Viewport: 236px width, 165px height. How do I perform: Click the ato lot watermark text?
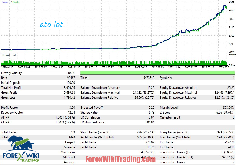pos(51,25)
